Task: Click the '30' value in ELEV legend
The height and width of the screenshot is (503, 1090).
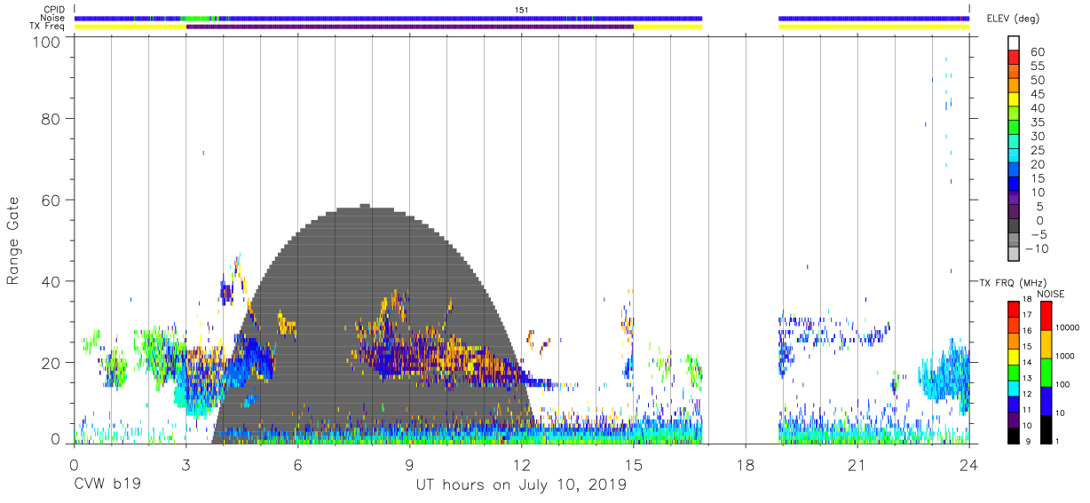Action: 1036,135
